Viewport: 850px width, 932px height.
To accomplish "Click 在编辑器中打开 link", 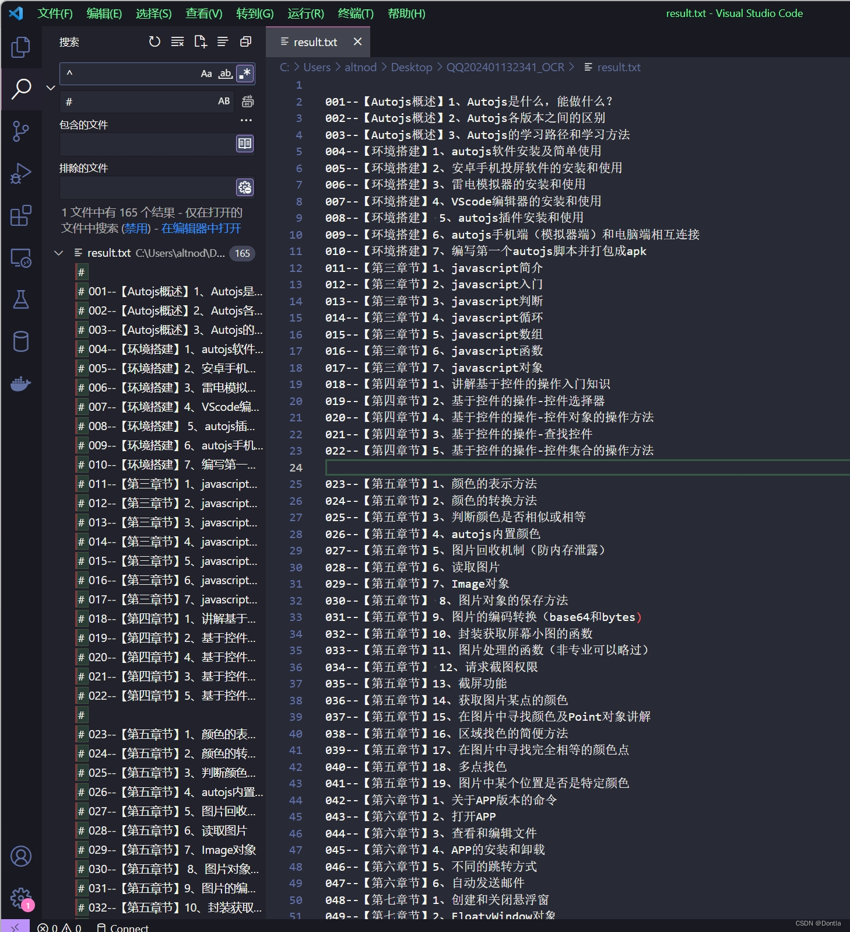I will (x=201, y=228).
